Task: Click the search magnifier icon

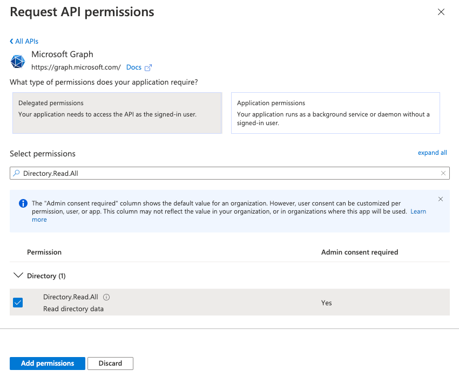Action: [x=17, y=173]
